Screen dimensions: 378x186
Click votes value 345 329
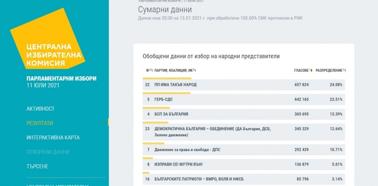pos(302,129)
